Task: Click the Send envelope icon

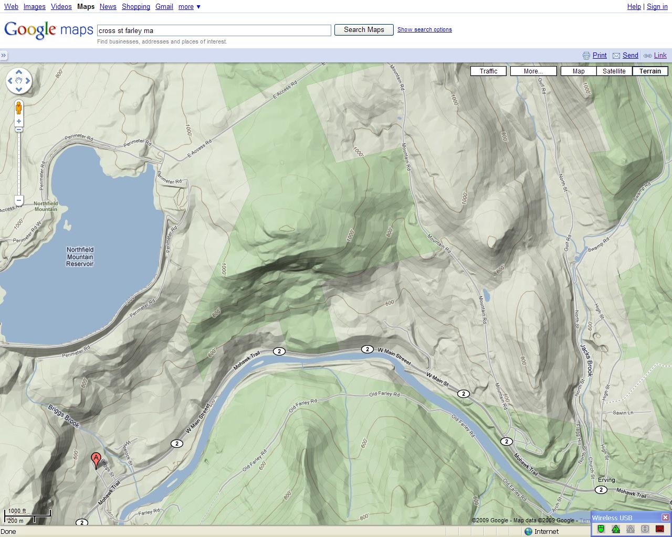Action: click(616, 56)
